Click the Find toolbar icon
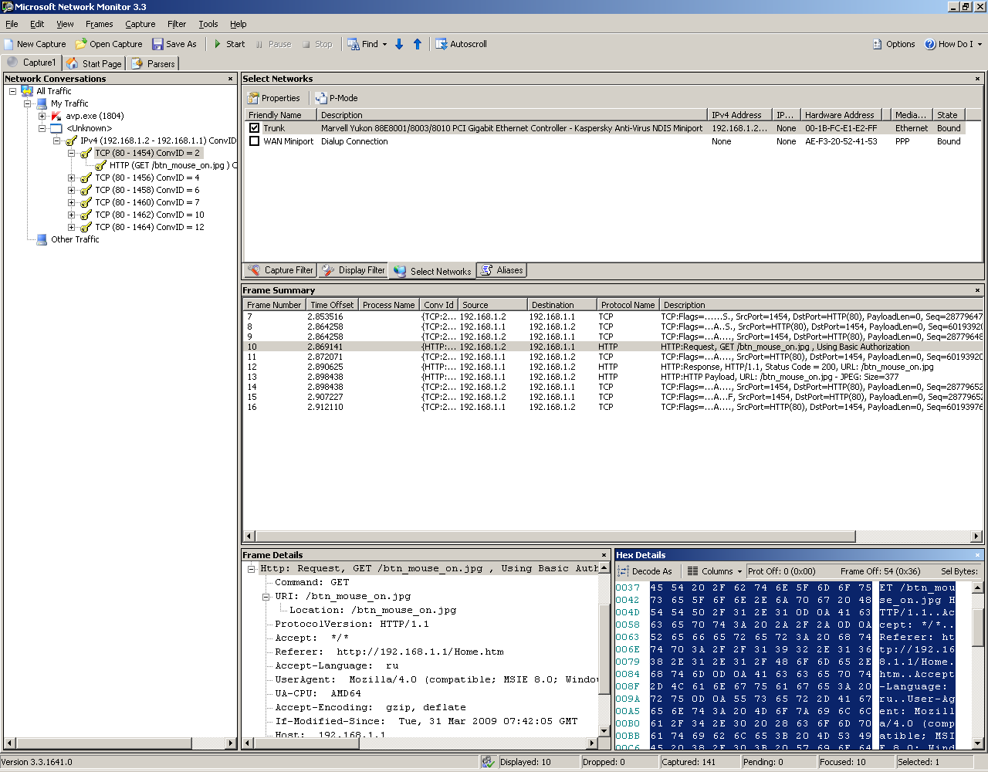 click(353, 44)
